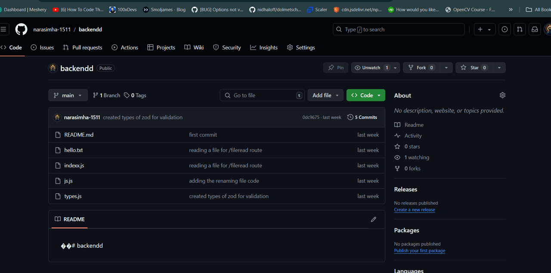Switch to the Actions tab
Image resolution: width=551 pixels, height=273 pixels.
point(125,47)
